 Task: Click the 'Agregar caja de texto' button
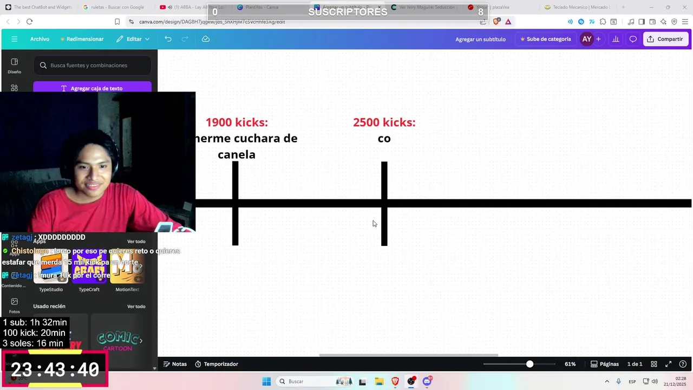point(92,88)
